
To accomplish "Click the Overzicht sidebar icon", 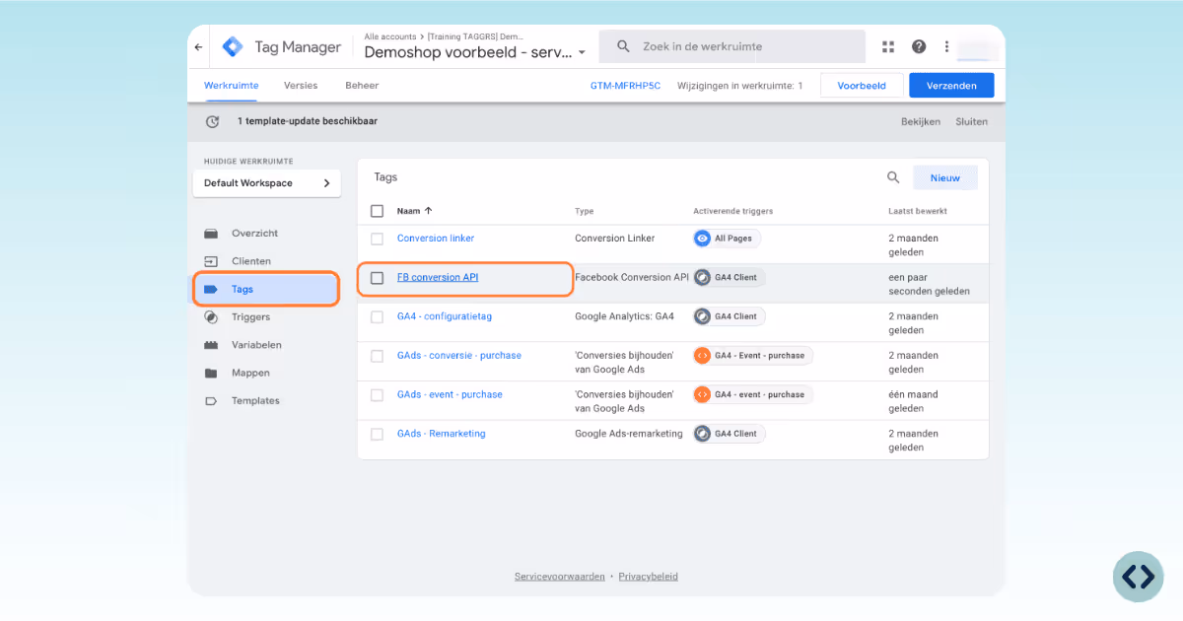I will (211, 234).
